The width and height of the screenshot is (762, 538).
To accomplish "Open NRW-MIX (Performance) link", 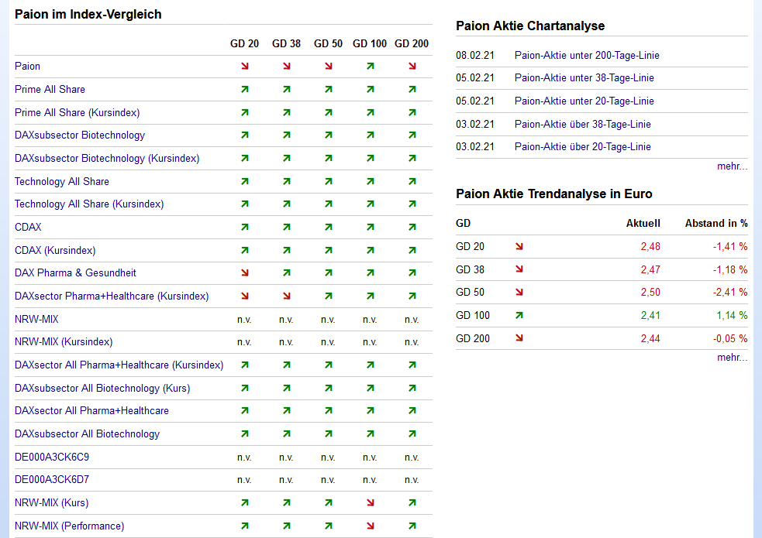I will (69, 526).
